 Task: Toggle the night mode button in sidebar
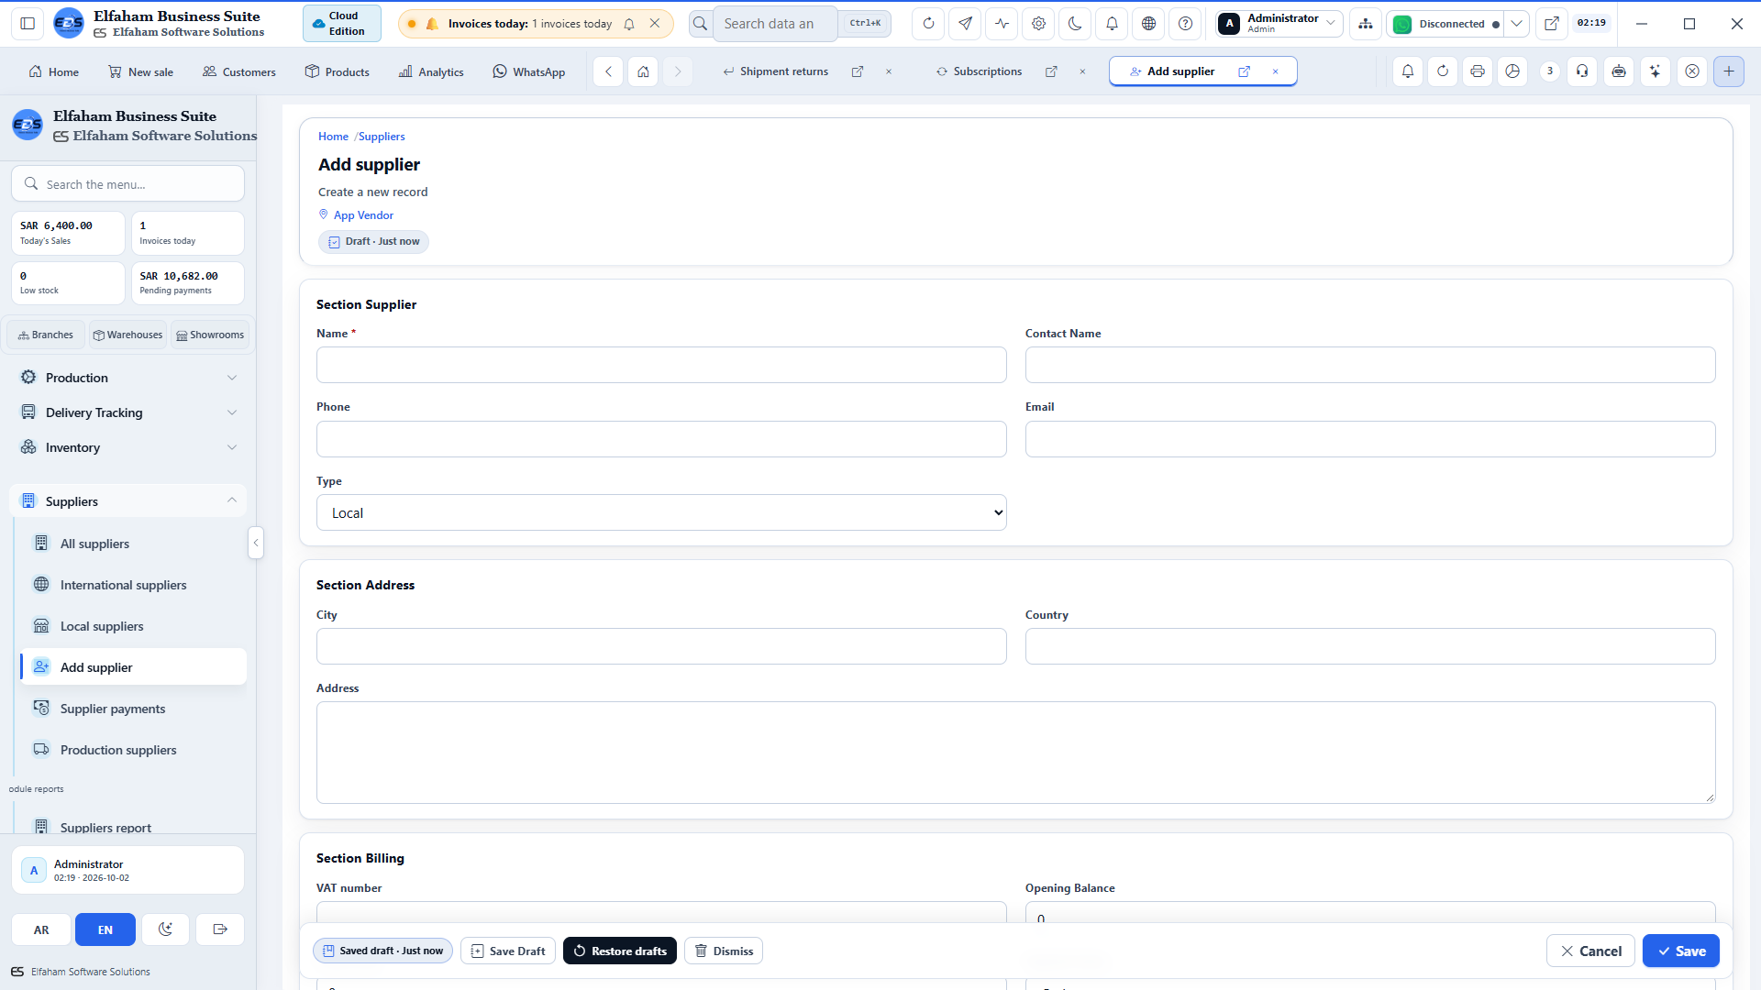[165, 929]
